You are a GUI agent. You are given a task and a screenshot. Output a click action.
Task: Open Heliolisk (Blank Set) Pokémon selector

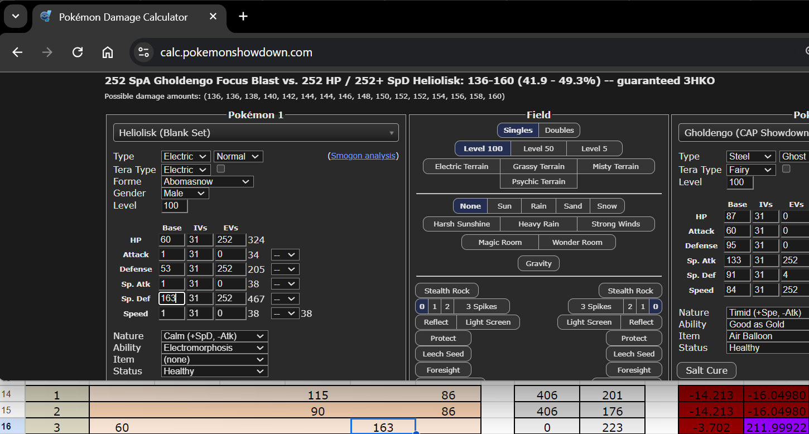click(256, 133)
